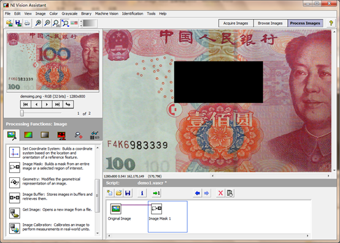Select the Image Mask function icon

(x=15, y=167)
